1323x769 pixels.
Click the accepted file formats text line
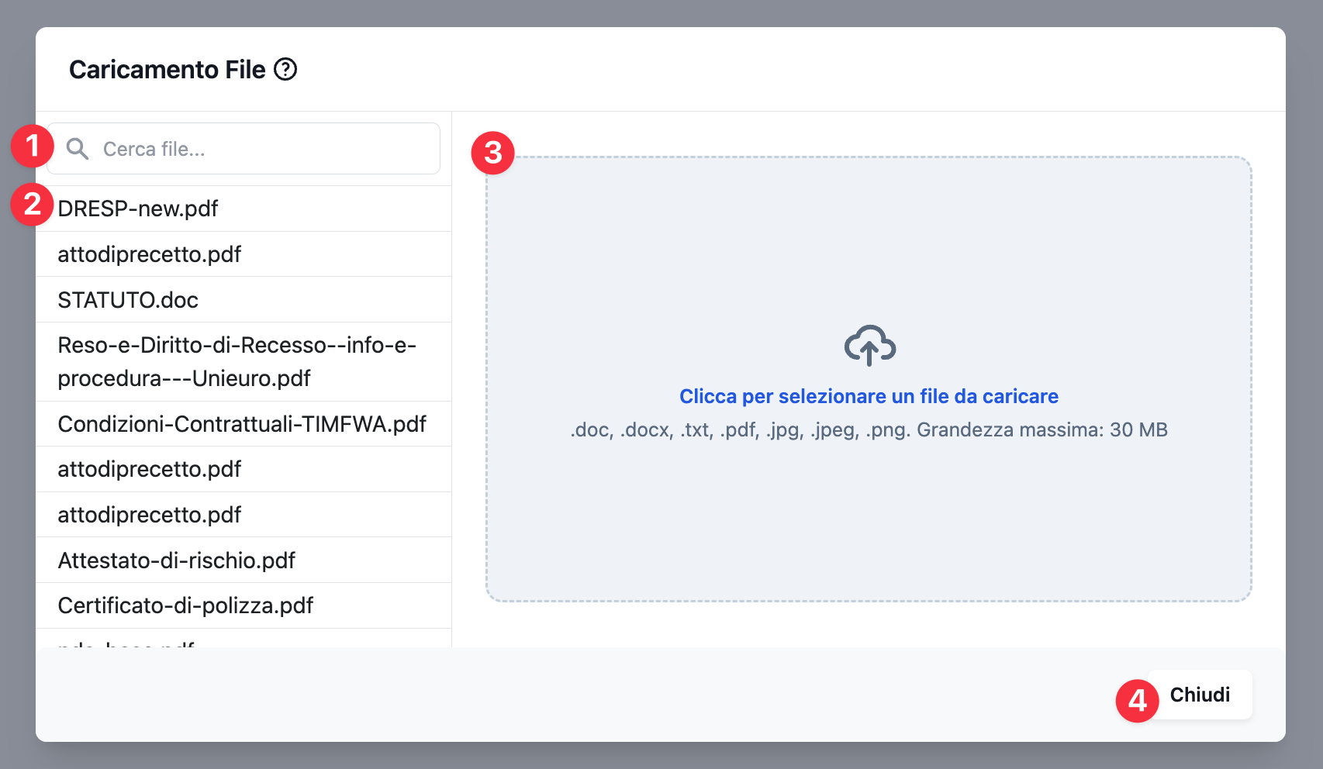(x=869, y=429)
